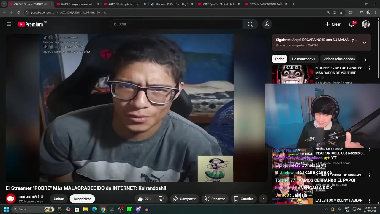View site information icon in address bar

point(27,12)
